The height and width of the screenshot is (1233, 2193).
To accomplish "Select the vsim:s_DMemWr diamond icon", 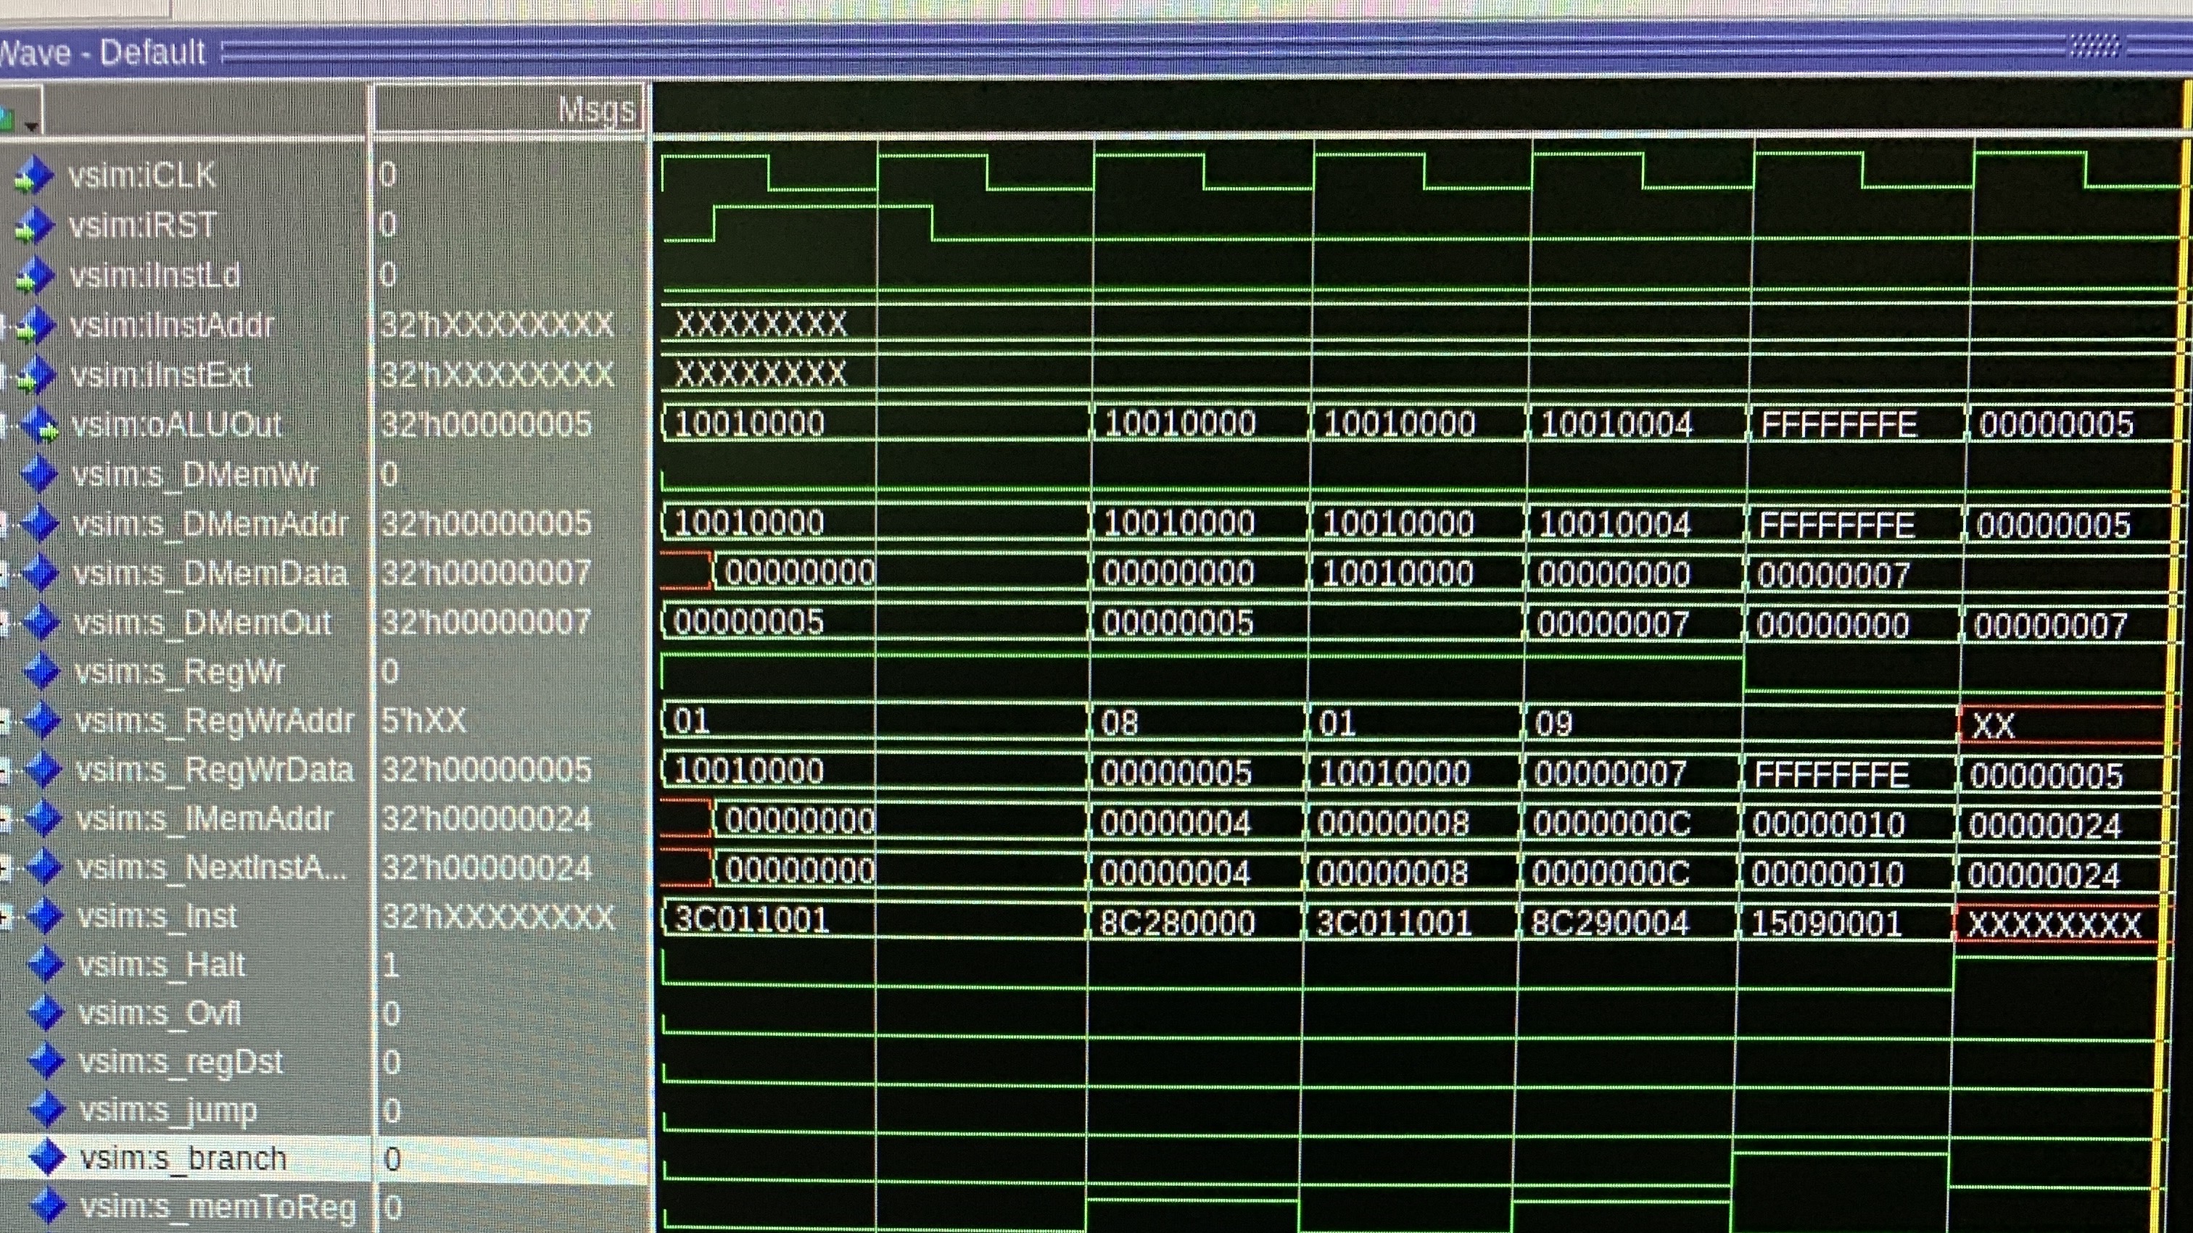I will [39, 473].
